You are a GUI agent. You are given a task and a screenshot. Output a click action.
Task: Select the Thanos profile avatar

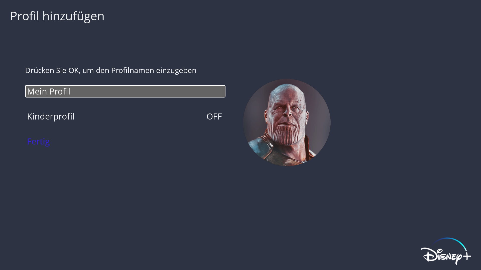[x=287, y=122]
